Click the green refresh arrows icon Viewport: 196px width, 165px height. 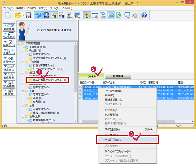[119, 15]
